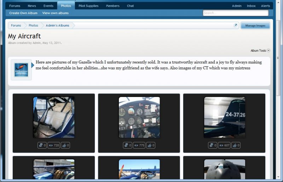Go to Photos breadcrumb
Viewport: 283px width, 182px height.
33,25
